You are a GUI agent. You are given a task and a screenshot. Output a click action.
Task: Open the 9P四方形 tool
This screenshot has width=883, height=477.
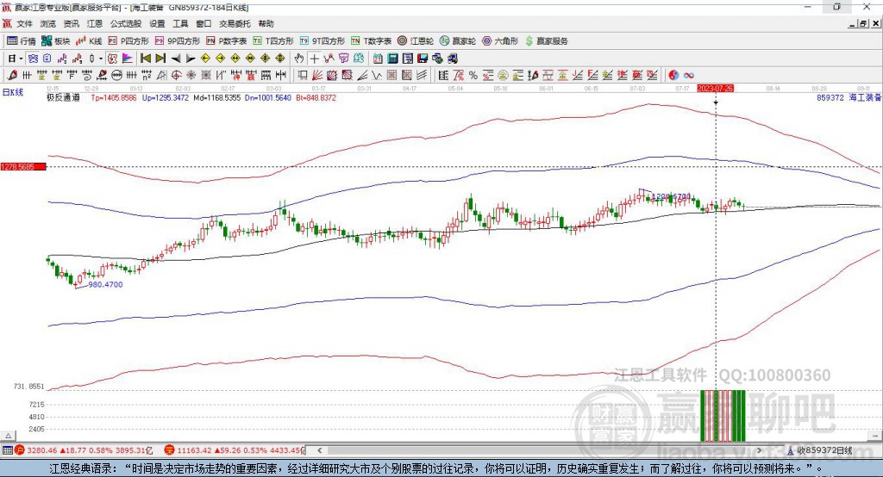(x=178, y=41)
